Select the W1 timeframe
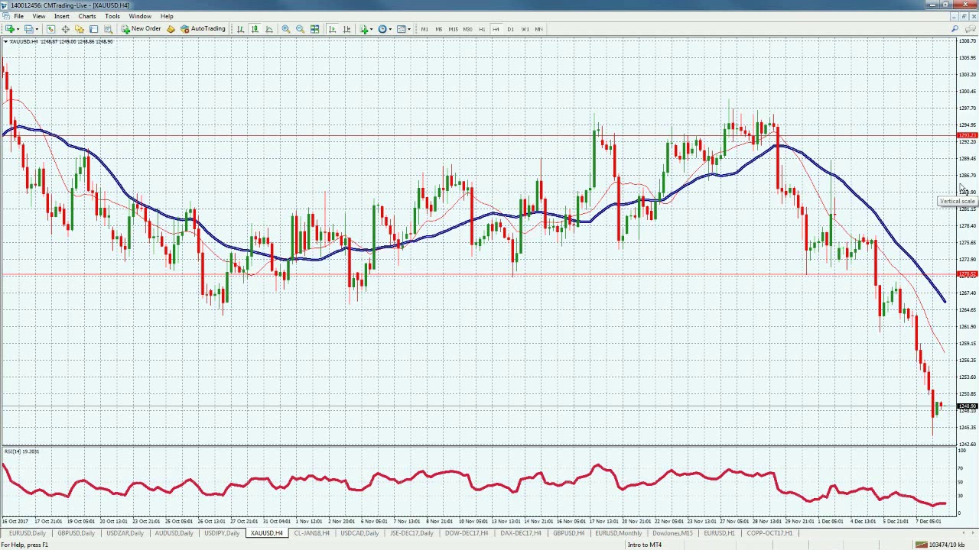This screenshot has height=550, width=979. pyautogui.click(x=525, y=29)
